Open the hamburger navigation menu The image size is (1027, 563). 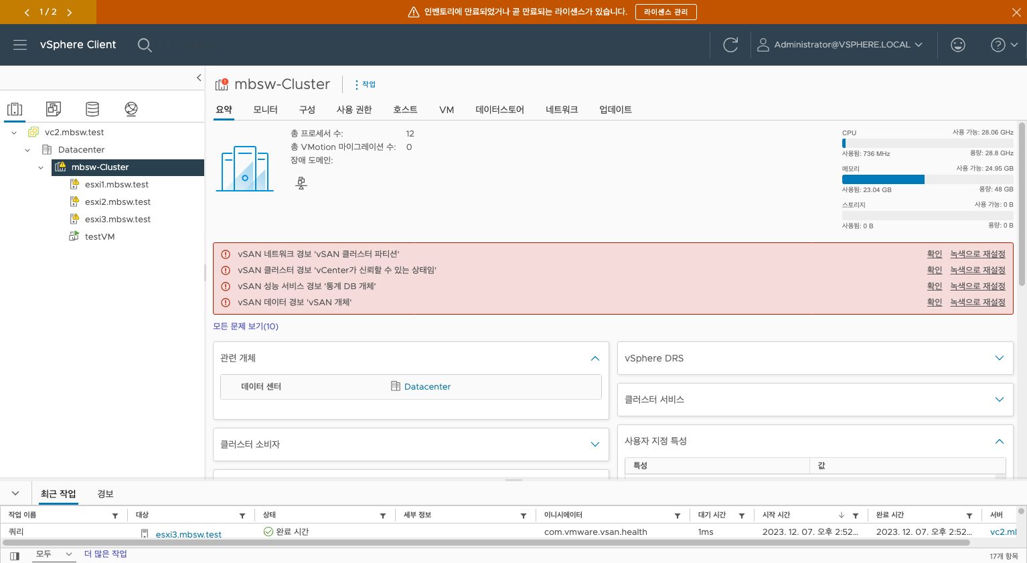(x=20, y=45)
